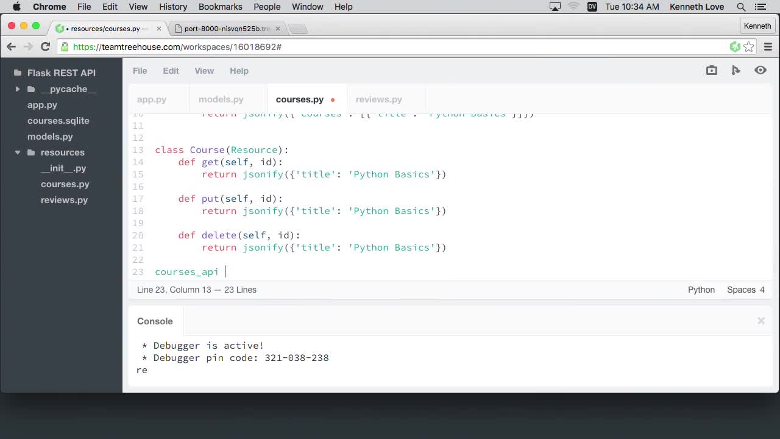
Task: Click the fork workspace icon
Action: (736, 70)
